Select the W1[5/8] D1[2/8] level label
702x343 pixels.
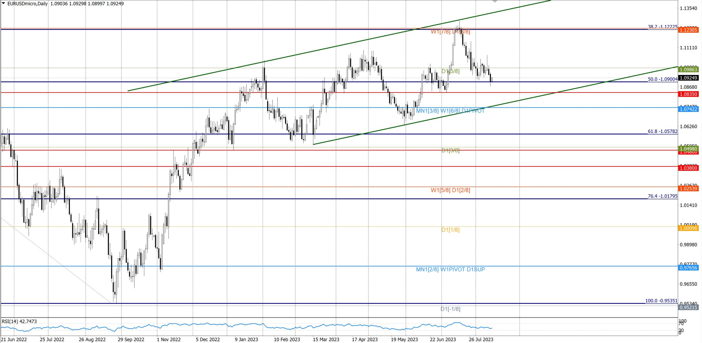point(450,190)
